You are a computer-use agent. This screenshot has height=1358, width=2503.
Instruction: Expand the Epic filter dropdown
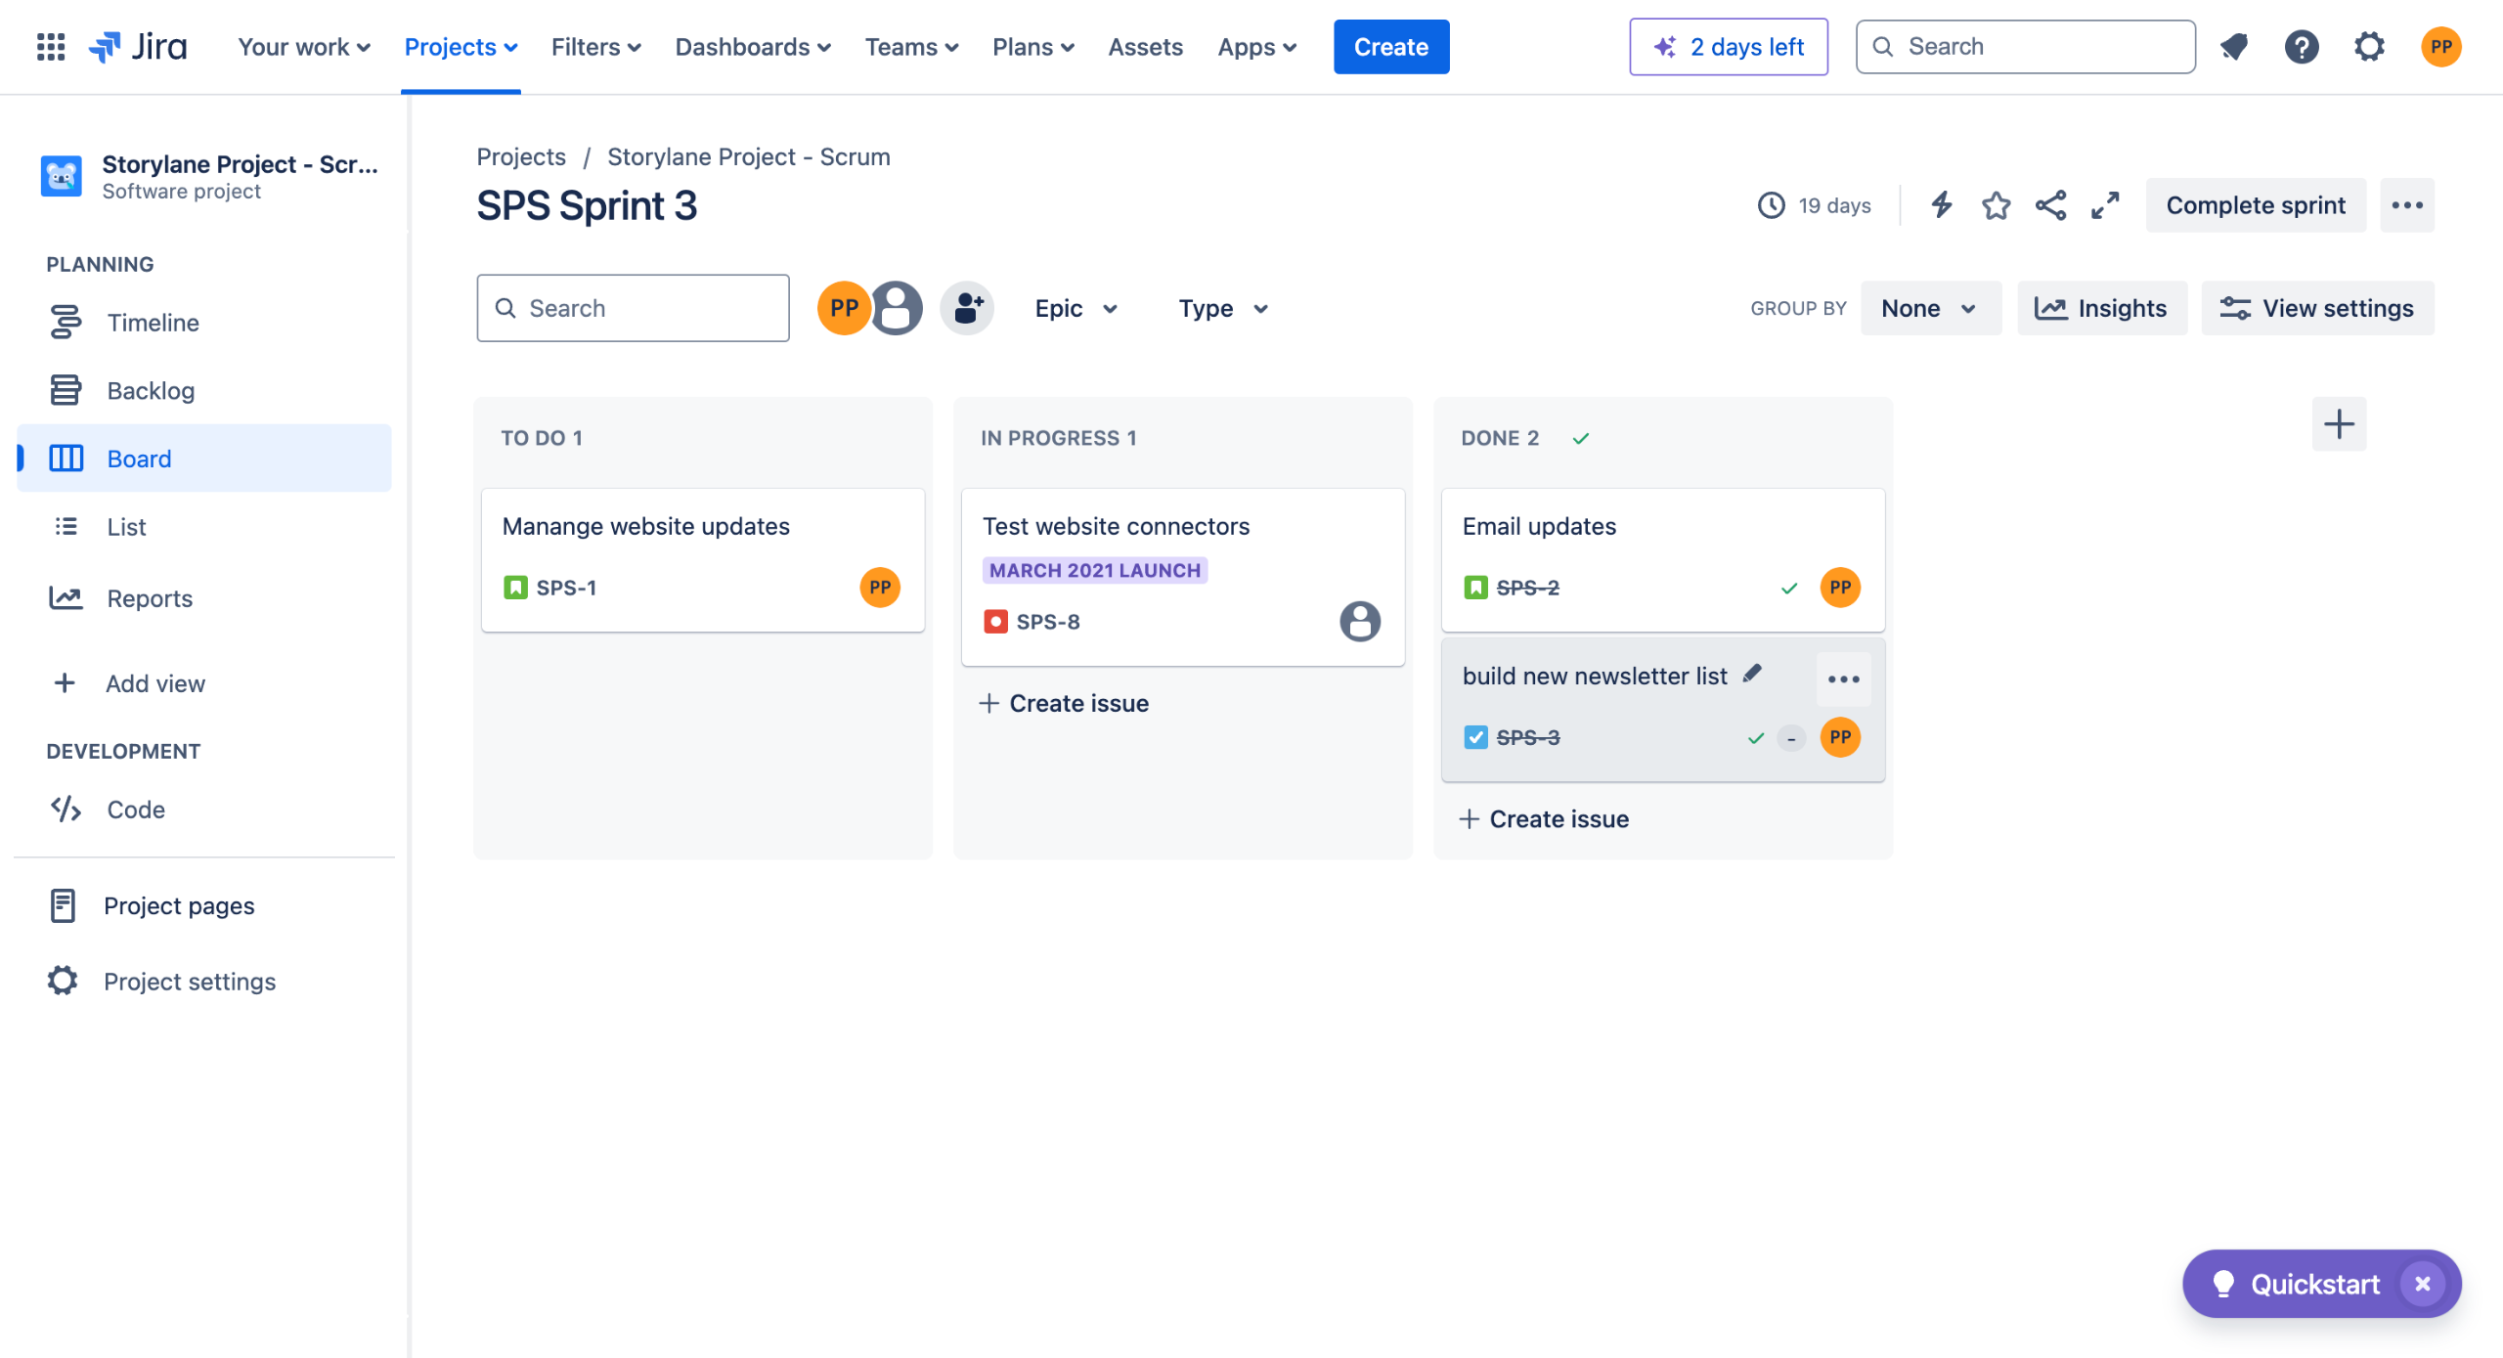coord(1076,309)
